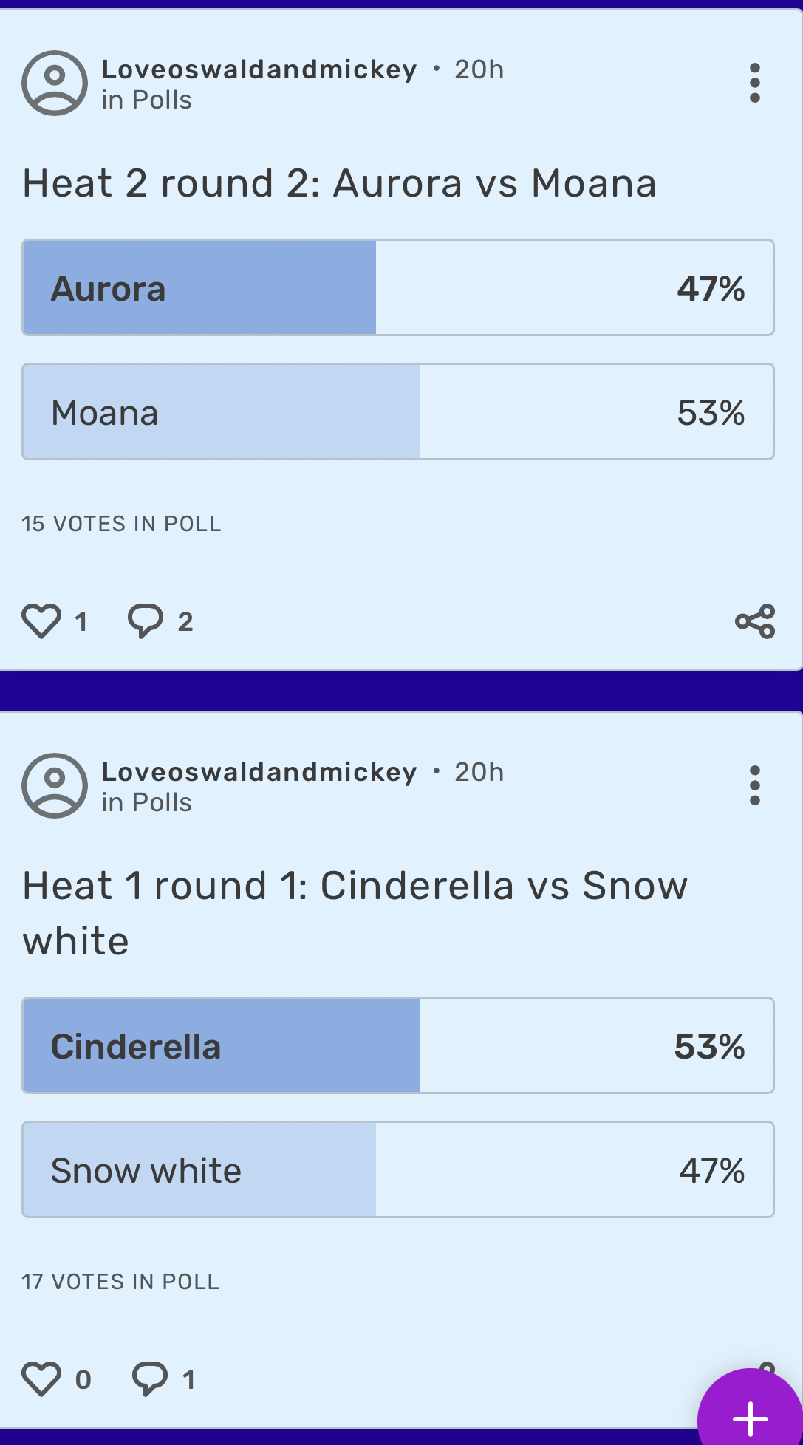Open the Heat 2 round 2 poll post
Image resolution: width=803 pixels, height=1445 pixels.
338,183
